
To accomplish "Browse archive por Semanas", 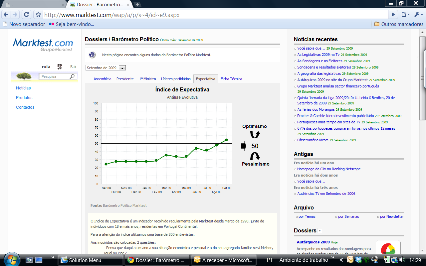I will click(348, 216).
